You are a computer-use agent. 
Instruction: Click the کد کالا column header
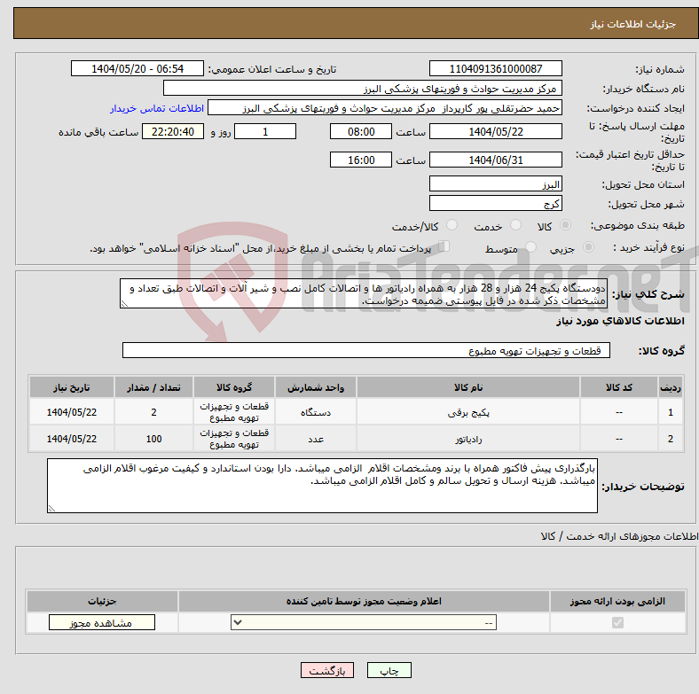pyautogui.click(x=619, y=387)
